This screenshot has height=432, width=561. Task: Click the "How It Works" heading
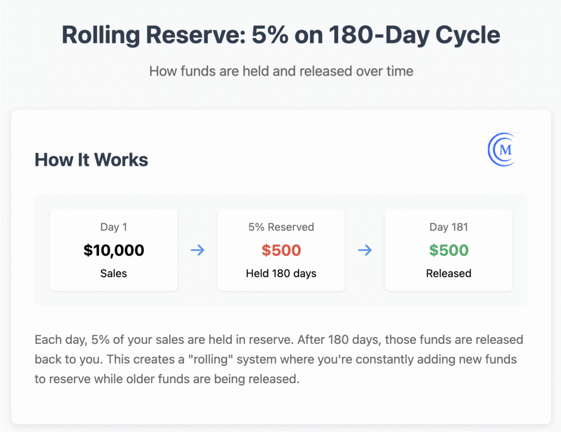[x=91, y=160]
